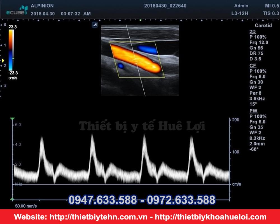
Task: Click green triangle below Doppler kHz scale
Action: point(12,199)
